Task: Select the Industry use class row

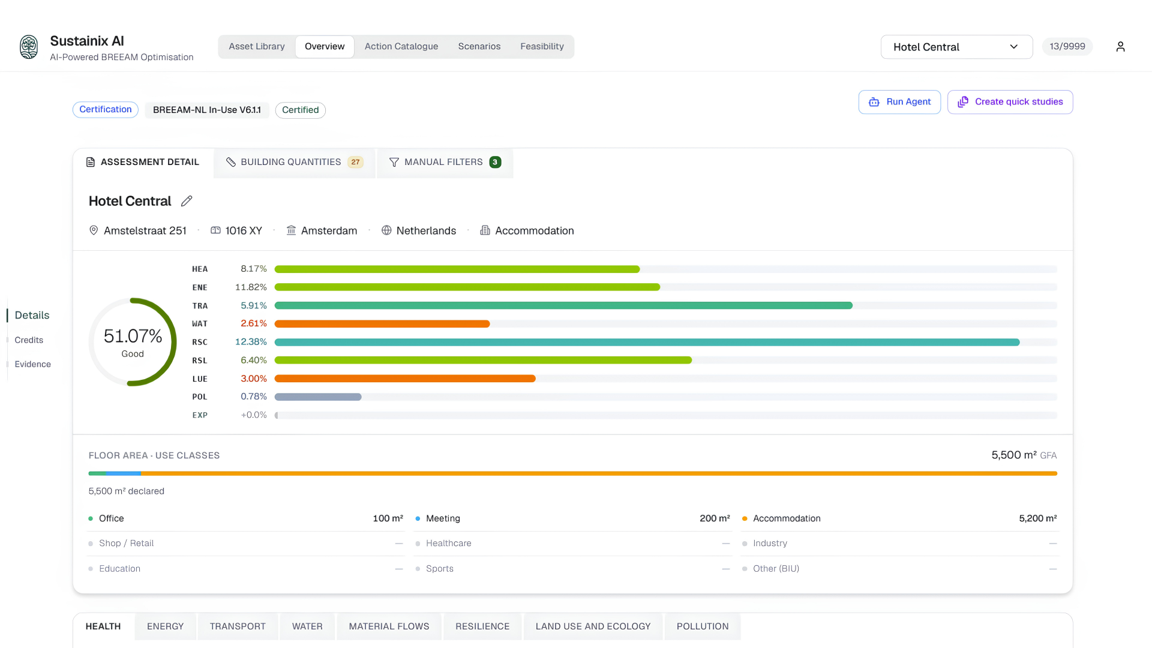Action: click(x=899, y=544)
